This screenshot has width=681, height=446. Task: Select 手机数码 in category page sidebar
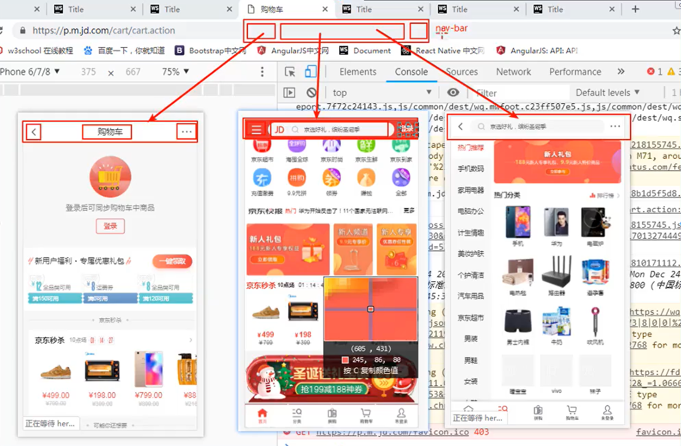tap(471, 169)
